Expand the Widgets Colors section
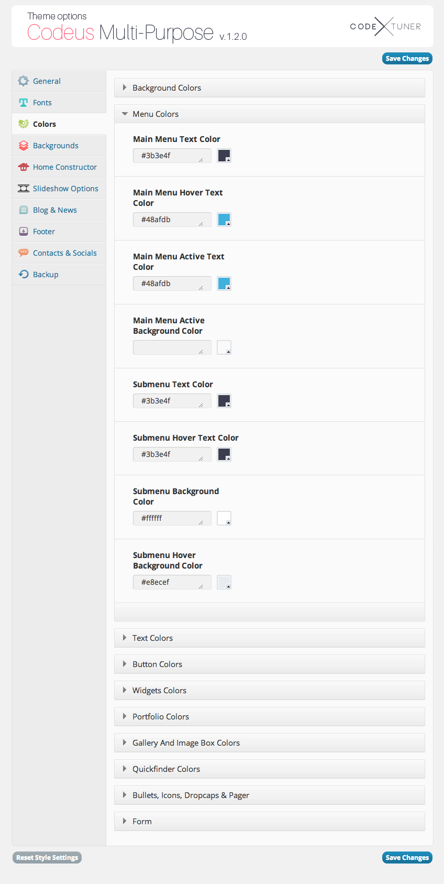Screen dimensions: 444x884 coord(269,690)
